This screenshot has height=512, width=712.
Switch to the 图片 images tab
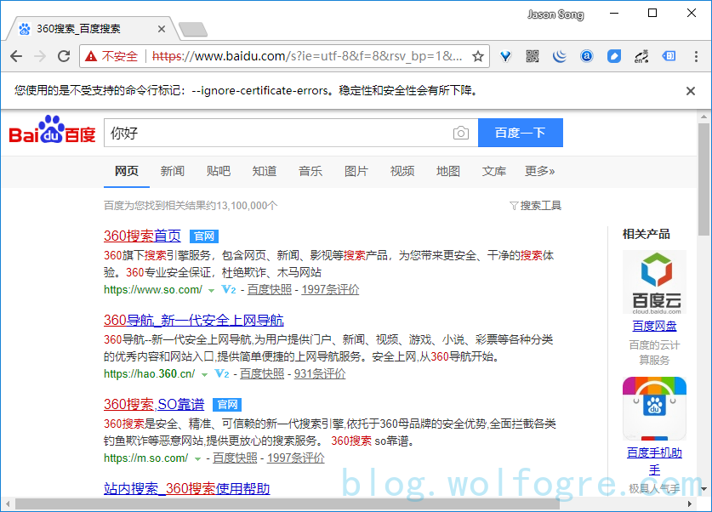click(x=356, y=171)
